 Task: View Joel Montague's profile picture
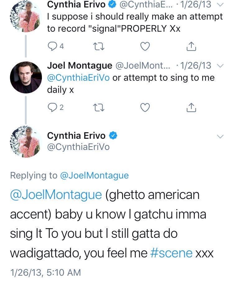(26, 78)
